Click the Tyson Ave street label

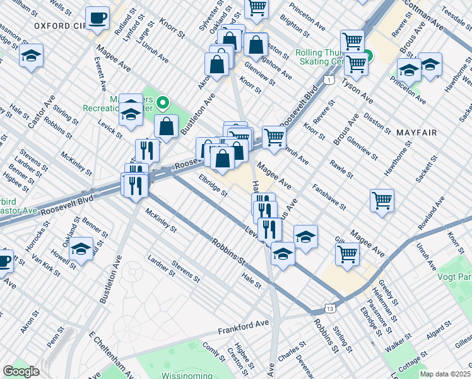pos(357,91)
